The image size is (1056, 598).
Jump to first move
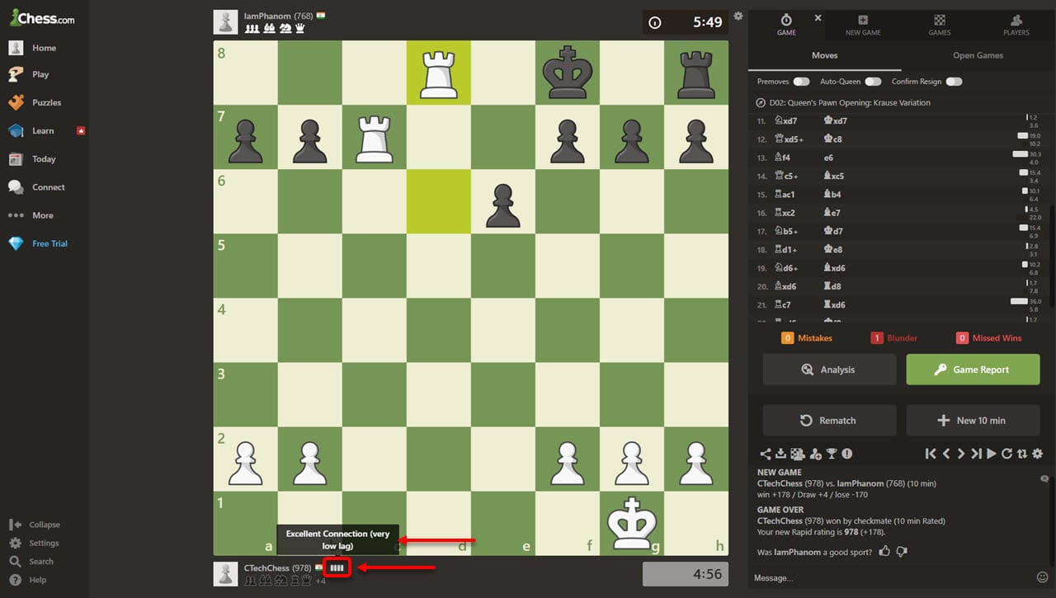coord(931,454)
